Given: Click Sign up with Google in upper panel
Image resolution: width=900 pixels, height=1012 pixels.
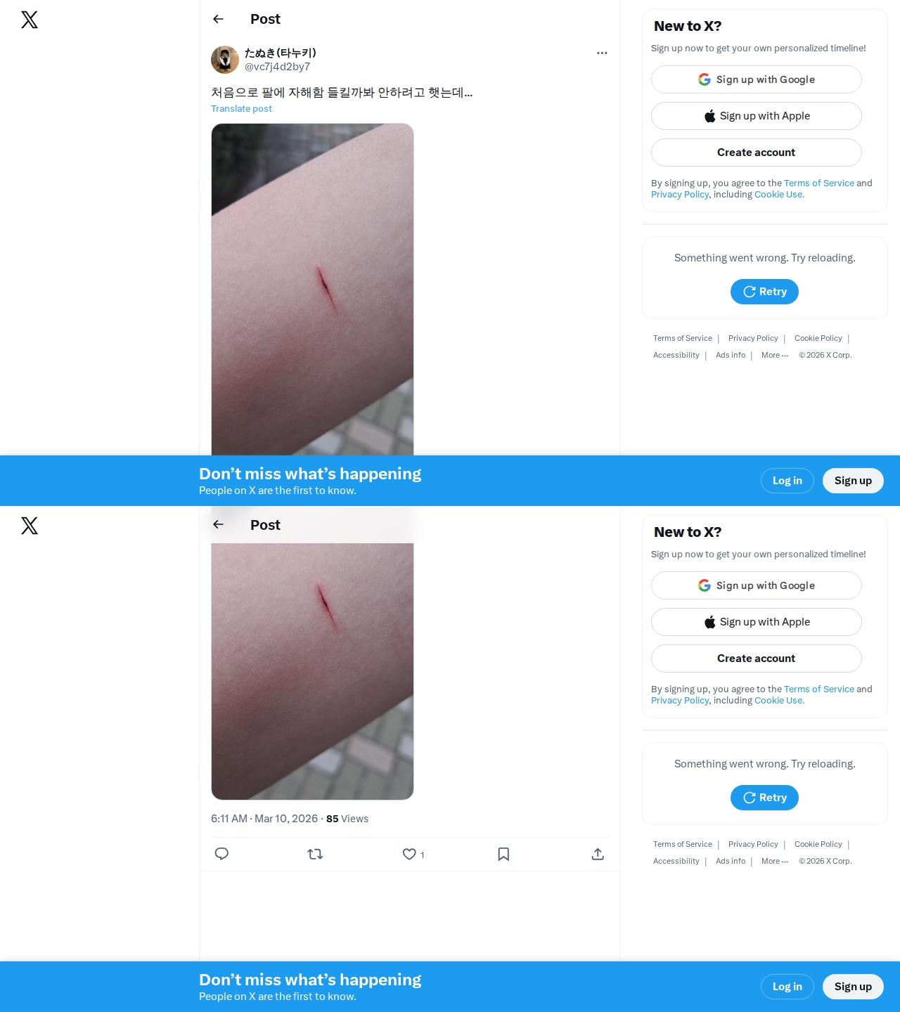Looking at the screenshot, I should 757,79.
